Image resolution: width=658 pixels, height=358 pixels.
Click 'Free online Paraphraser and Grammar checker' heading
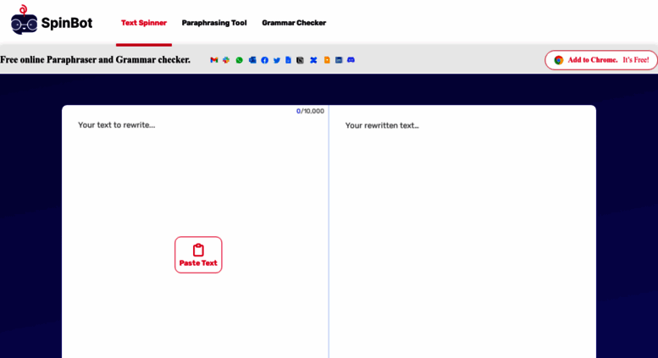(95, 59)
